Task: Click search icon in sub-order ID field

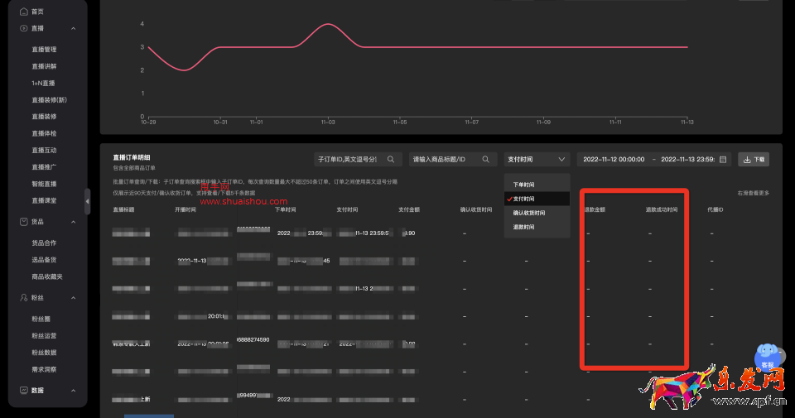Action: [391, 159]
